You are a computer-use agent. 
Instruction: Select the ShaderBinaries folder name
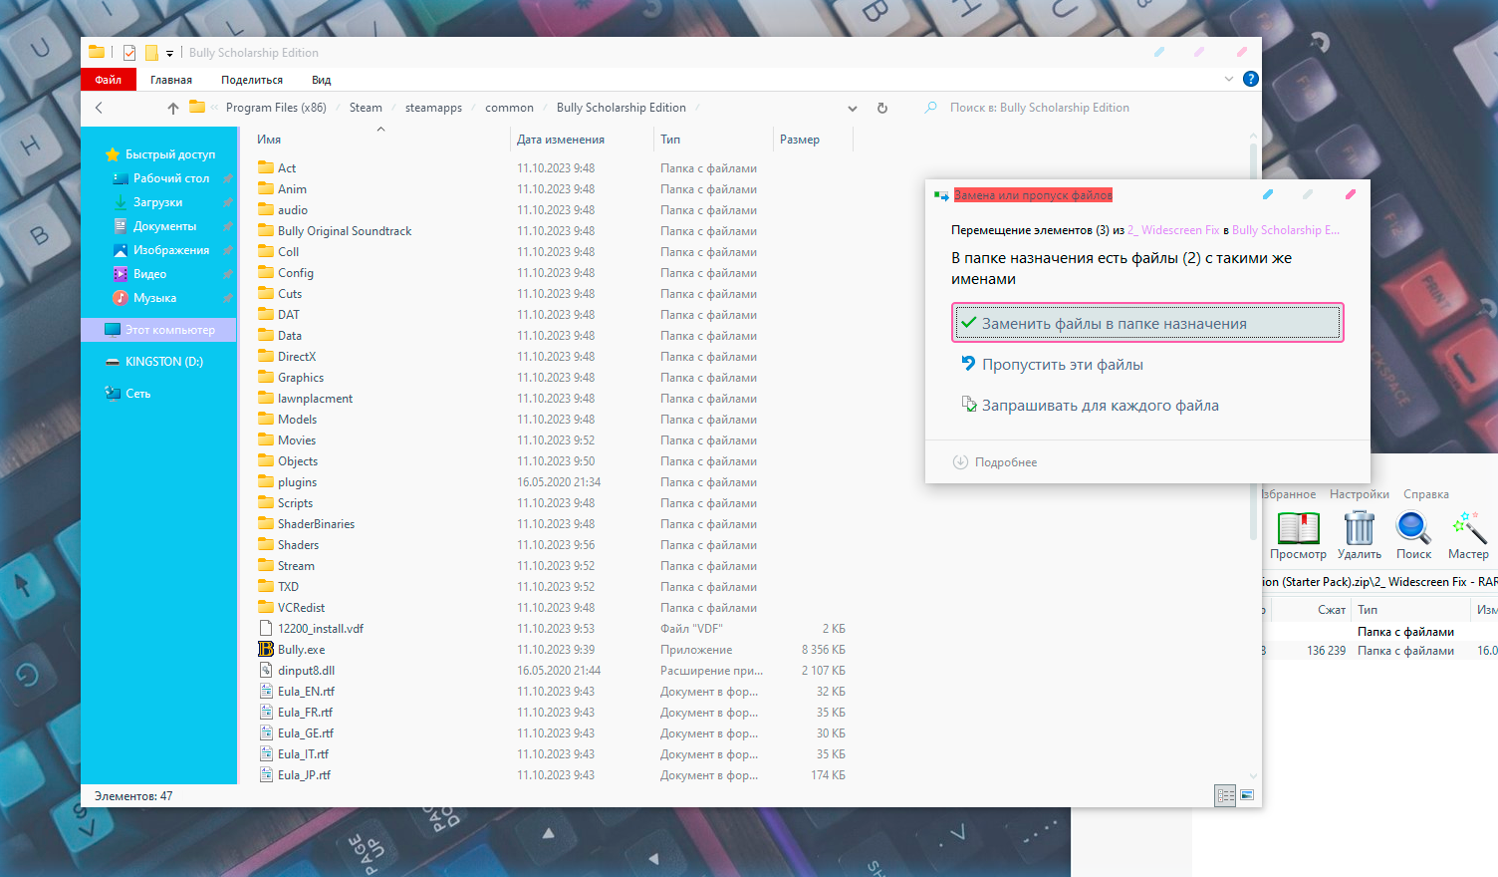316,524
